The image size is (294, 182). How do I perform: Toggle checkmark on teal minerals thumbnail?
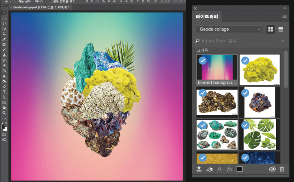click(202, 125)
